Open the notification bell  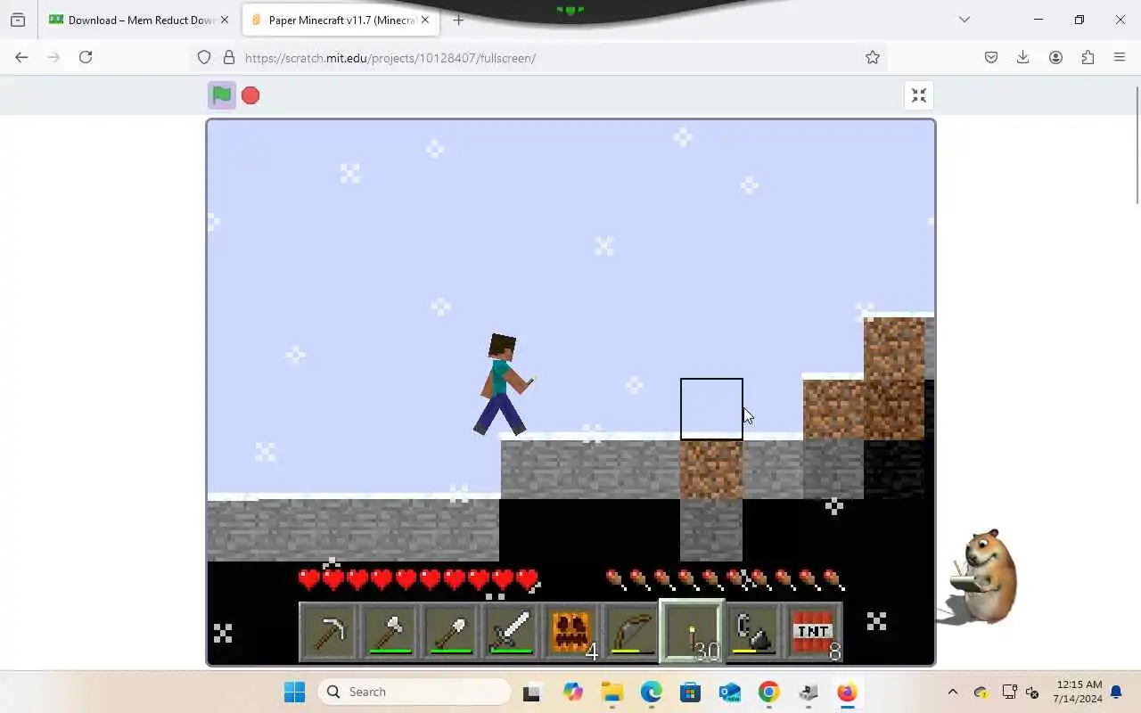(1116, 692)
